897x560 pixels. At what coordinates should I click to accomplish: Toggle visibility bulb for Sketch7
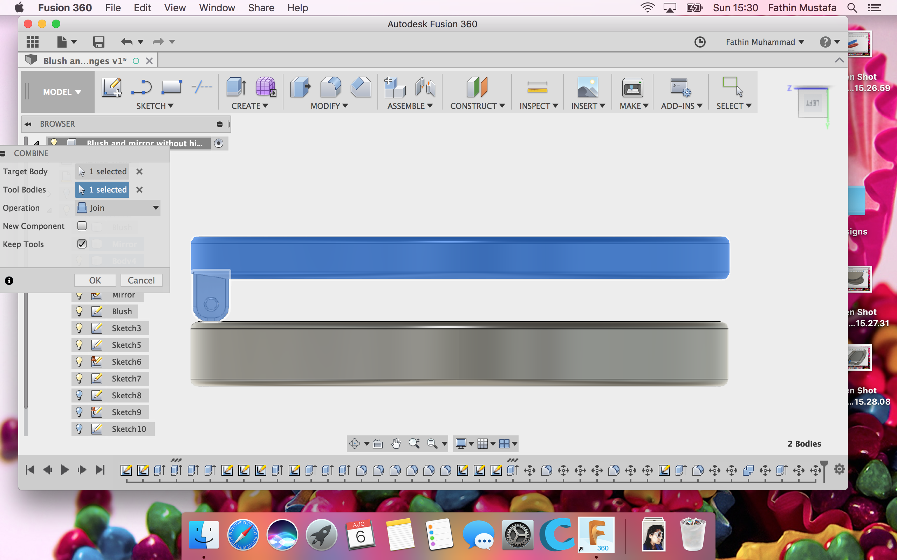pyautogui.click(x=79, y=378)
